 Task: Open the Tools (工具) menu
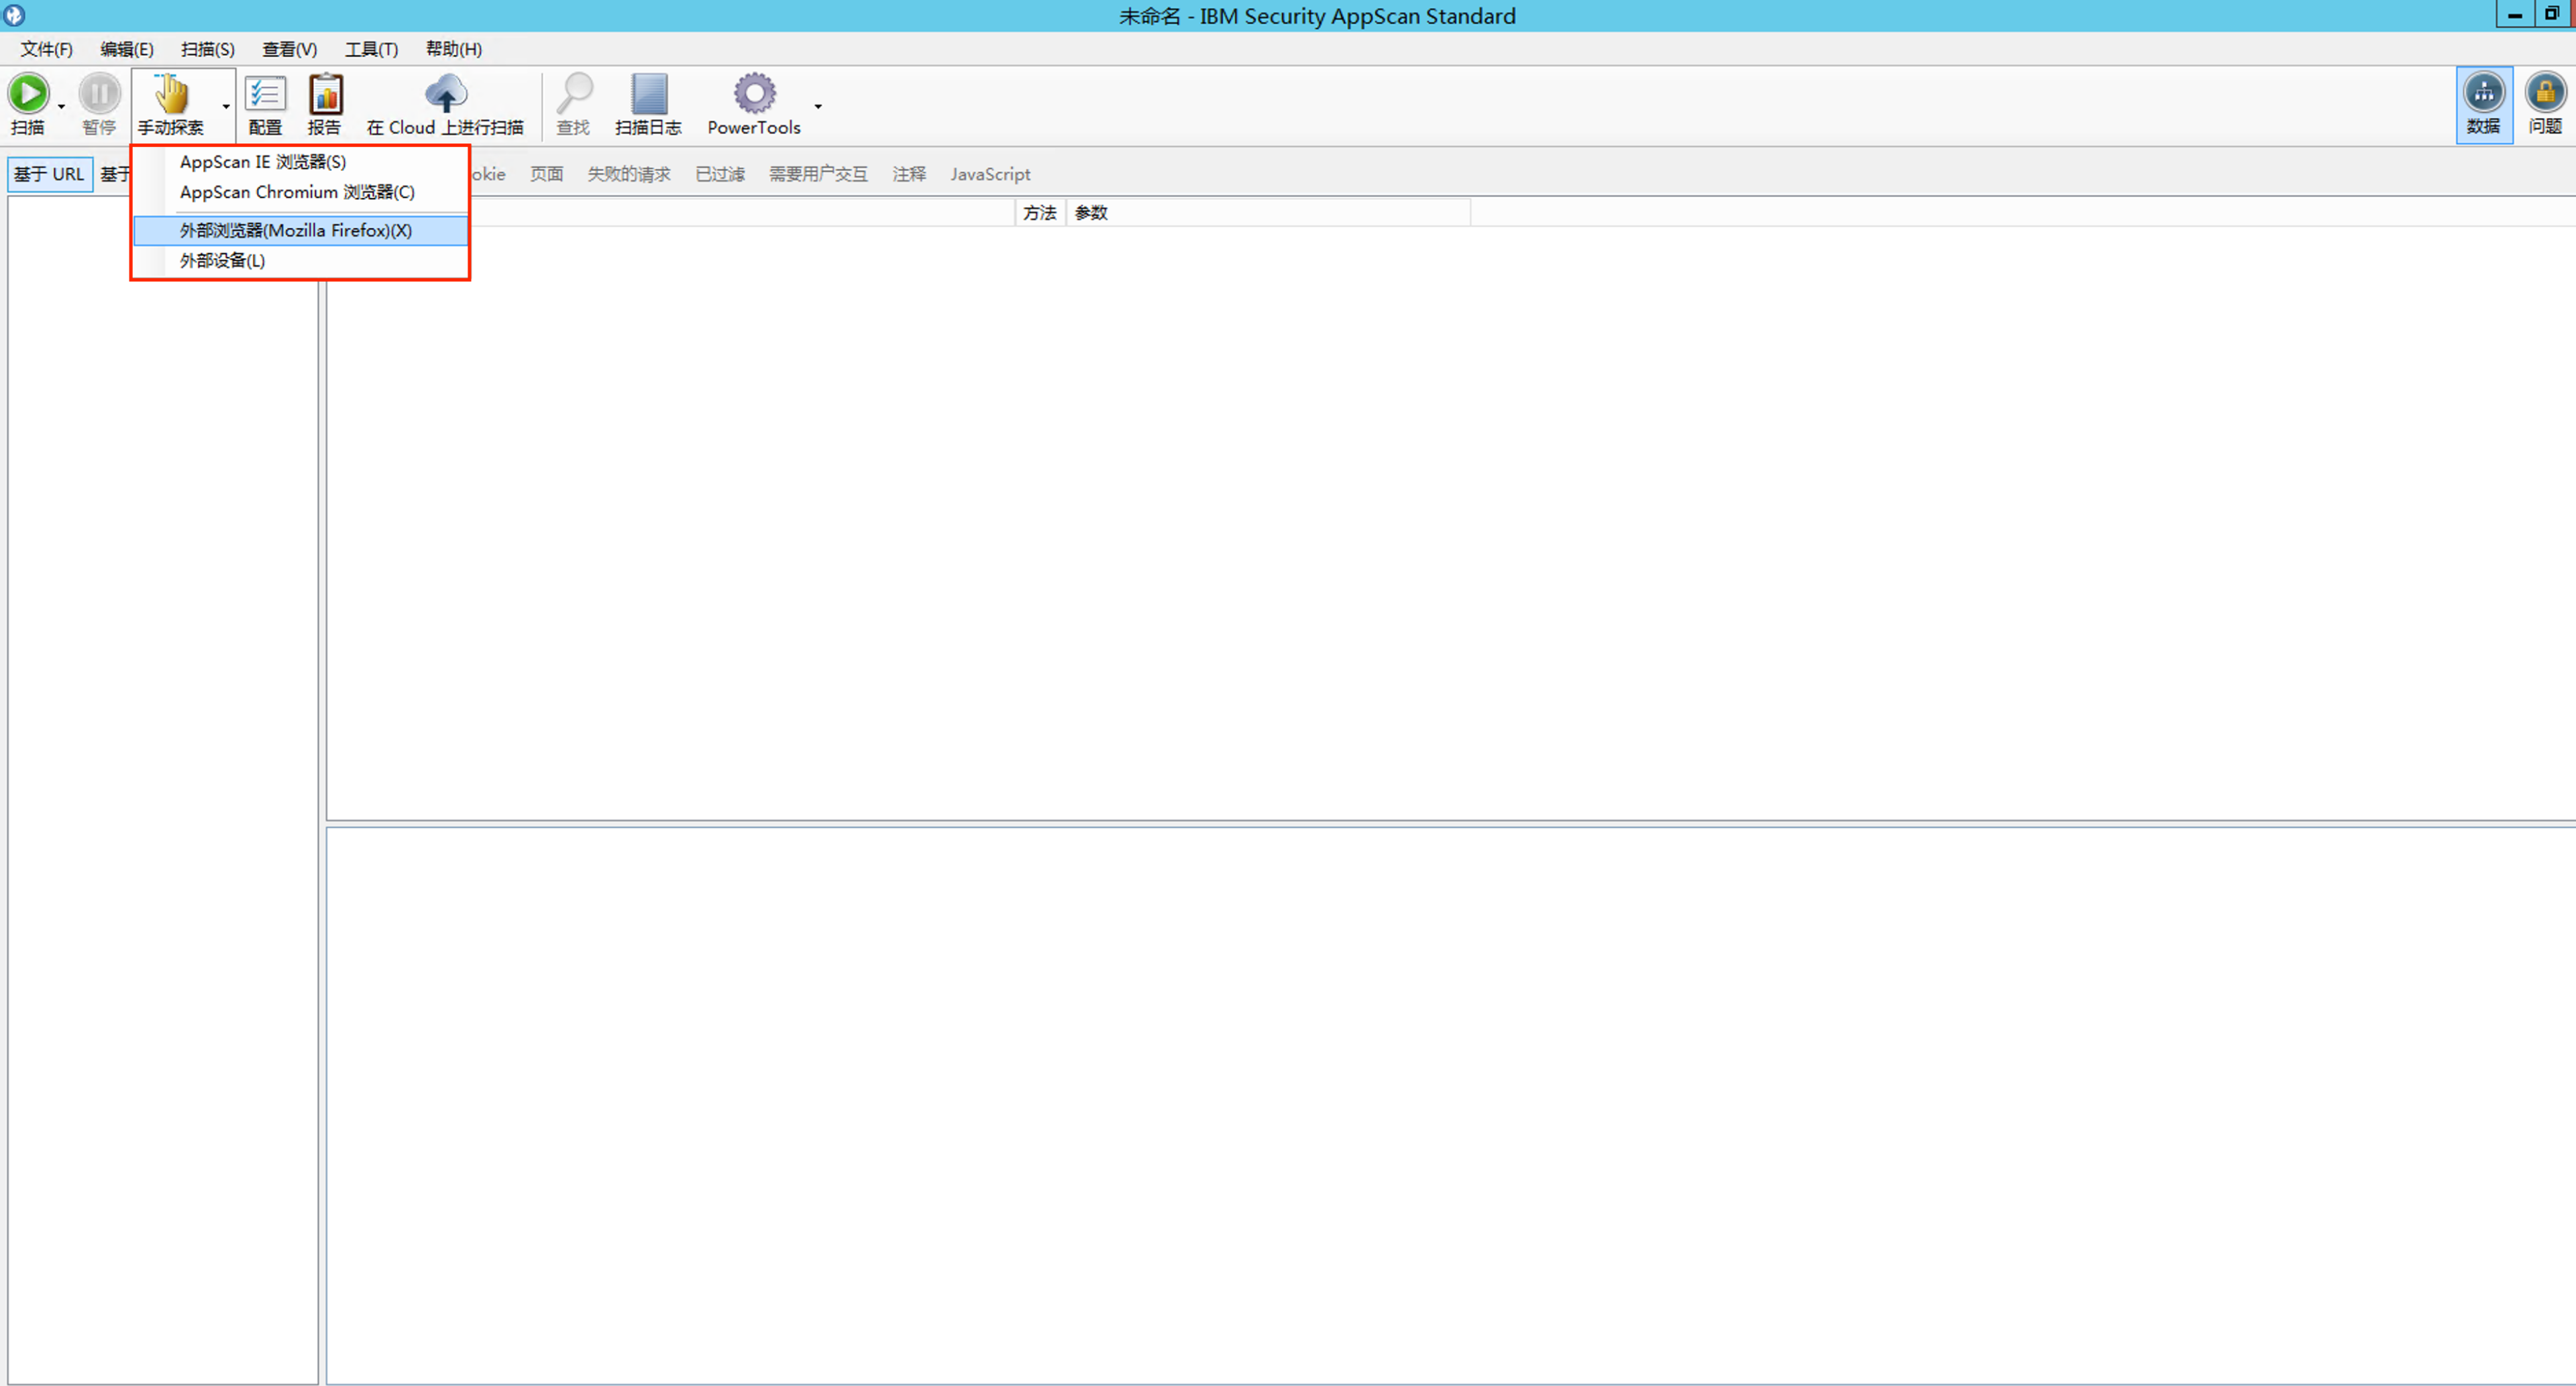point(371,49)
